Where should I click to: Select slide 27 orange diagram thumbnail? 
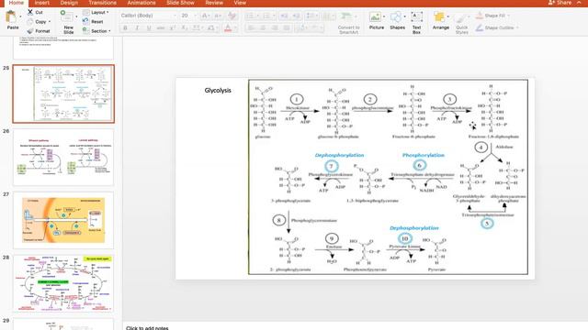(63, 220)
